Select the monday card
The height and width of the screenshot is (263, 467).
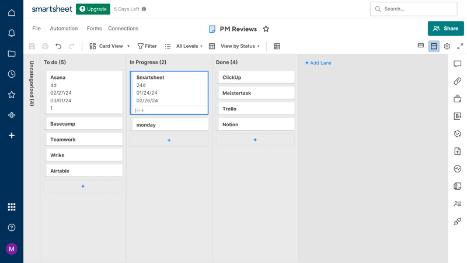pyautogui.click(x=169, y=124)
